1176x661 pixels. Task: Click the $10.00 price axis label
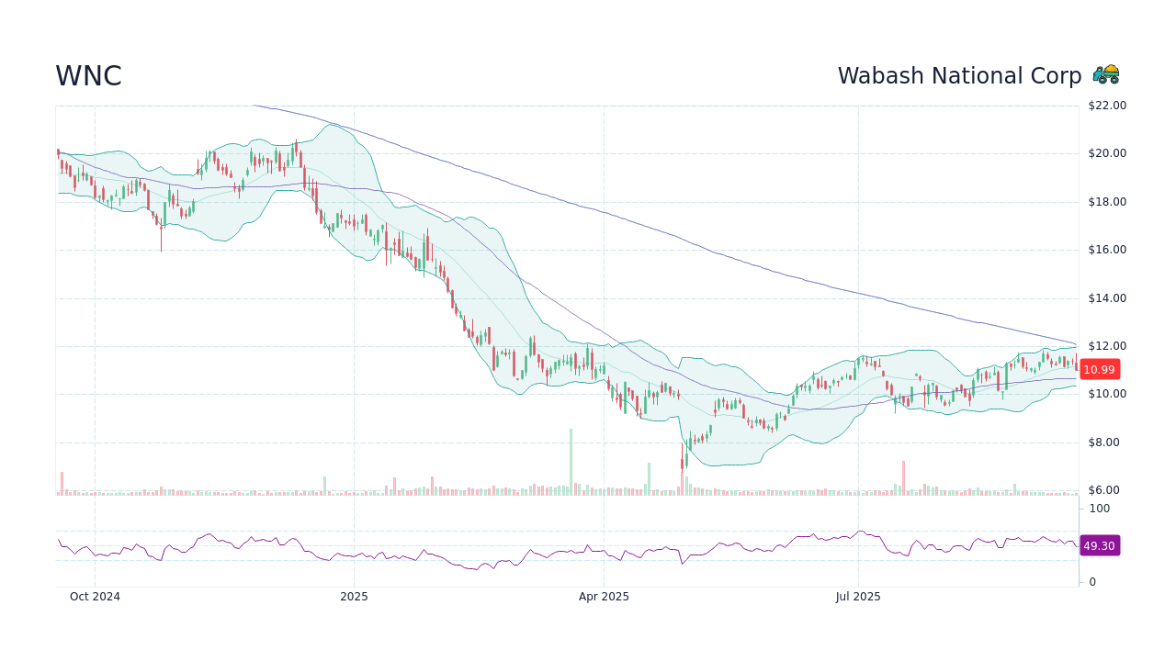(x=1107, y=395)
